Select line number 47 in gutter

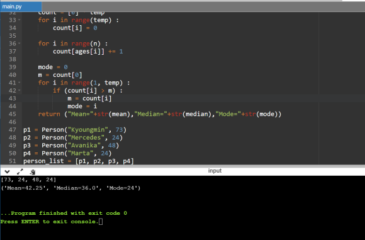13,130
